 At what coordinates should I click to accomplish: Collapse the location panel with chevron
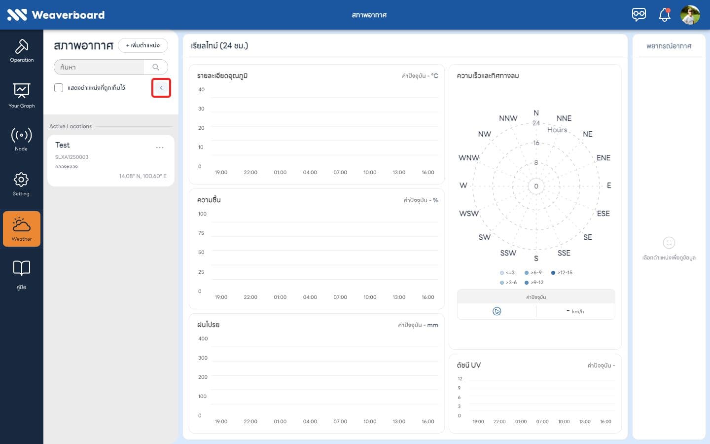(161, 88)
